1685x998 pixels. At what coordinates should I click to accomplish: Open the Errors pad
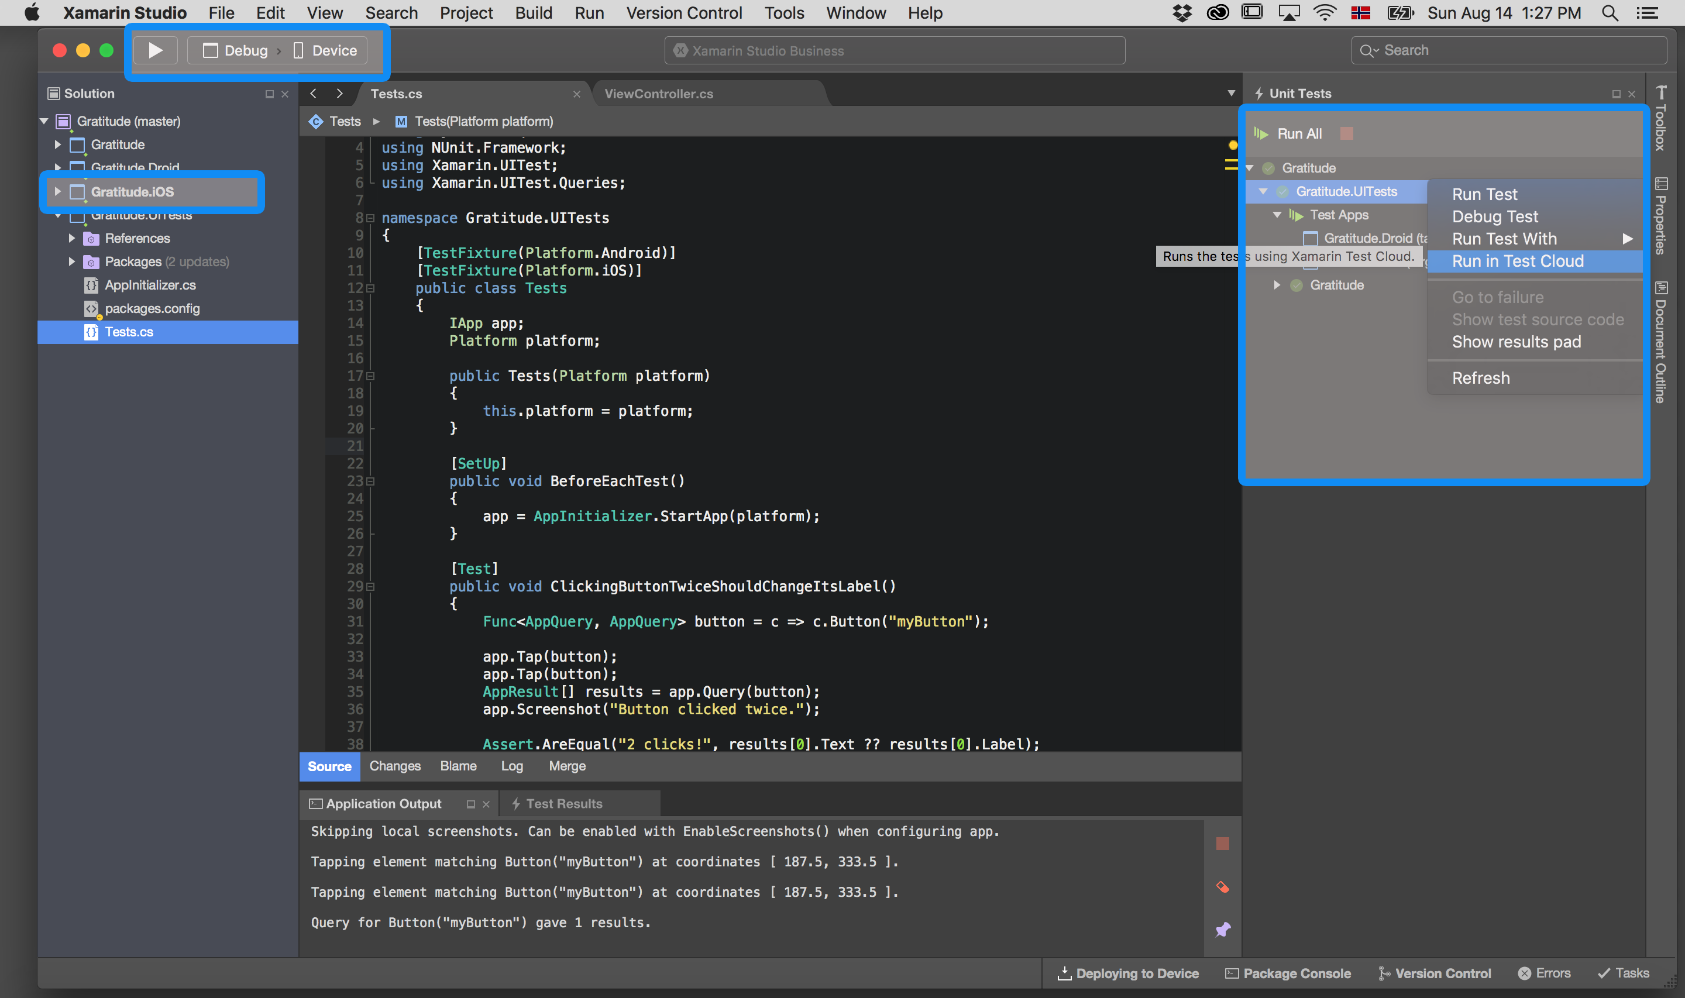(1545, 973)
